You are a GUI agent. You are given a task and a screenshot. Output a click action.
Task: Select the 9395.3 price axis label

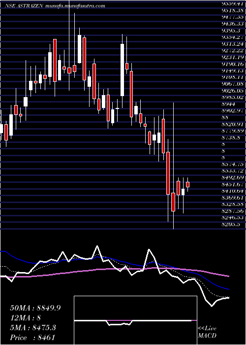pyautogui.click(x=231, y=31)
